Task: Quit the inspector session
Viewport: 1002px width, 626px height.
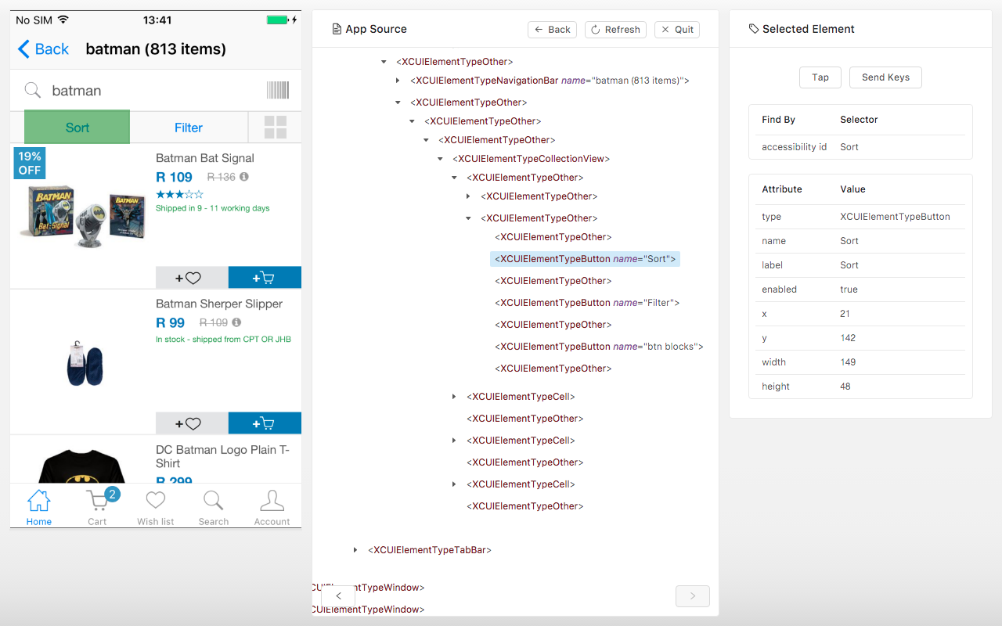Action: click(x=677, y=30)
